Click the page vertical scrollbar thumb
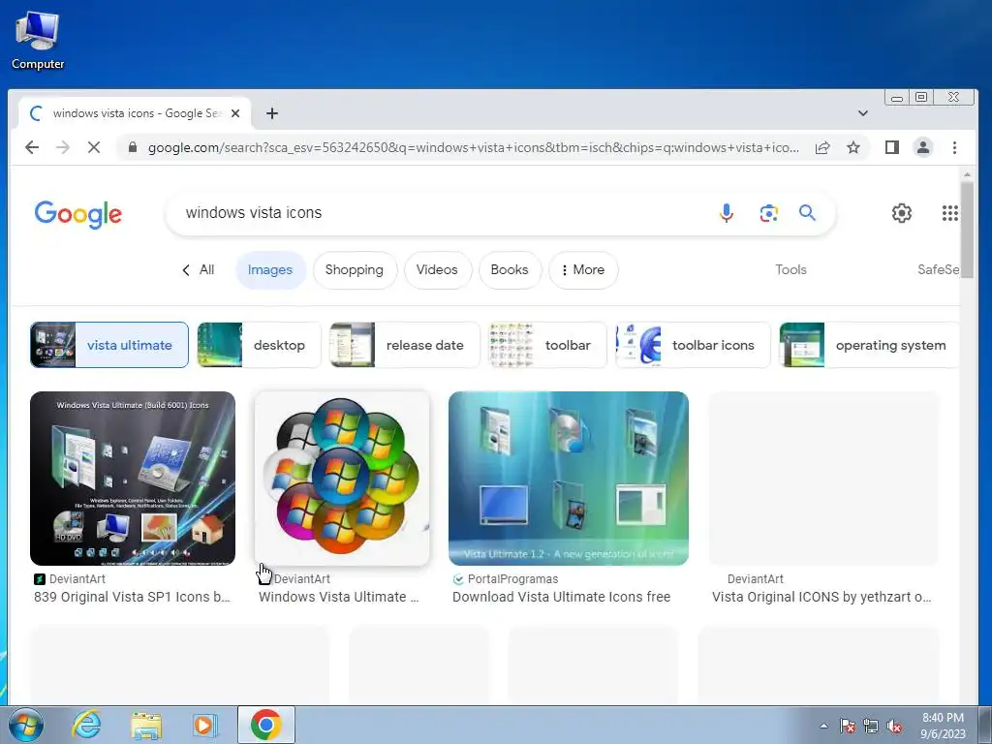 pos(967,229)
